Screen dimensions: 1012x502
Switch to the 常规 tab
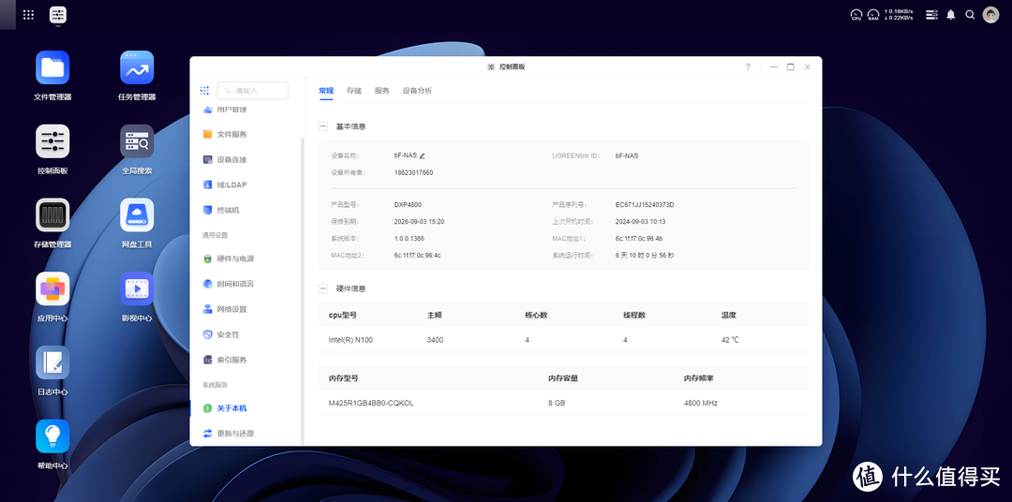[326, 91]
